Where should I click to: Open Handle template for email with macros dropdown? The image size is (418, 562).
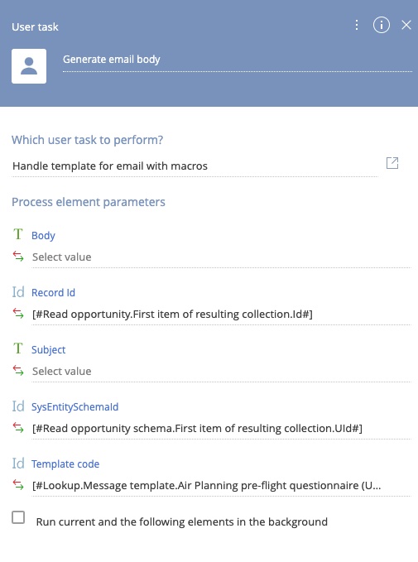[x=195, y=166]
